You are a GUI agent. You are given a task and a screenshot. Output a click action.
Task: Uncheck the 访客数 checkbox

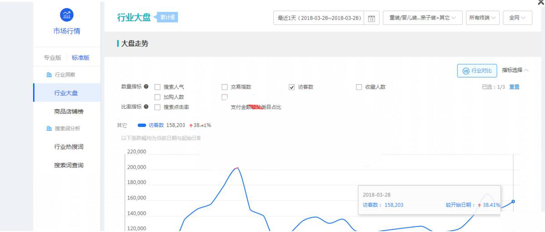pyautogui.click(x=292, y=87)
